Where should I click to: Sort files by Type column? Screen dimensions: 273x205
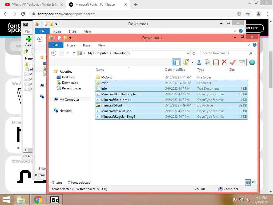point(201,70)
